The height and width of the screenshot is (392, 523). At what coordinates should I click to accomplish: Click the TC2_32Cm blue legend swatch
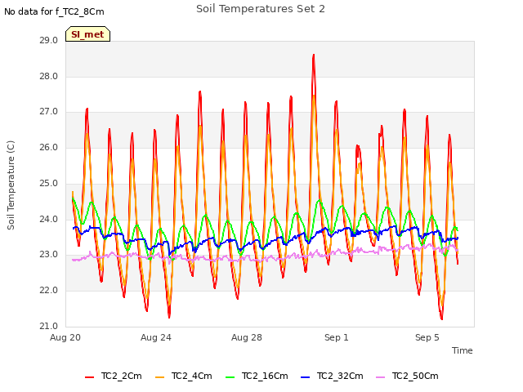305,377
